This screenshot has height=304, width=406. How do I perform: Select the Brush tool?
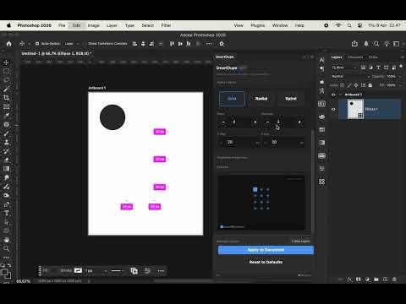[6, 133]
